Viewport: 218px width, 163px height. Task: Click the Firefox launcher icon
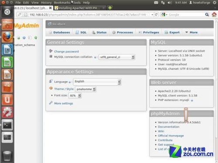7,37
